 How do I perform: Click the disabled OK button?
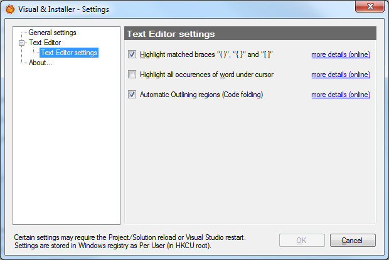pyautogui.click(x=302, y=240)
